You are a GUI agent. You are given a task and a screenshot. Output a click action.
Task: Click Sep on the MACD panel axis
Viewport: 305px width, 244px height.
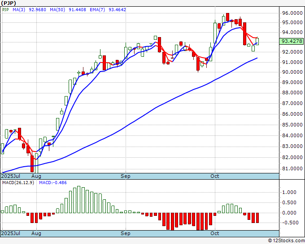(126, 233)
